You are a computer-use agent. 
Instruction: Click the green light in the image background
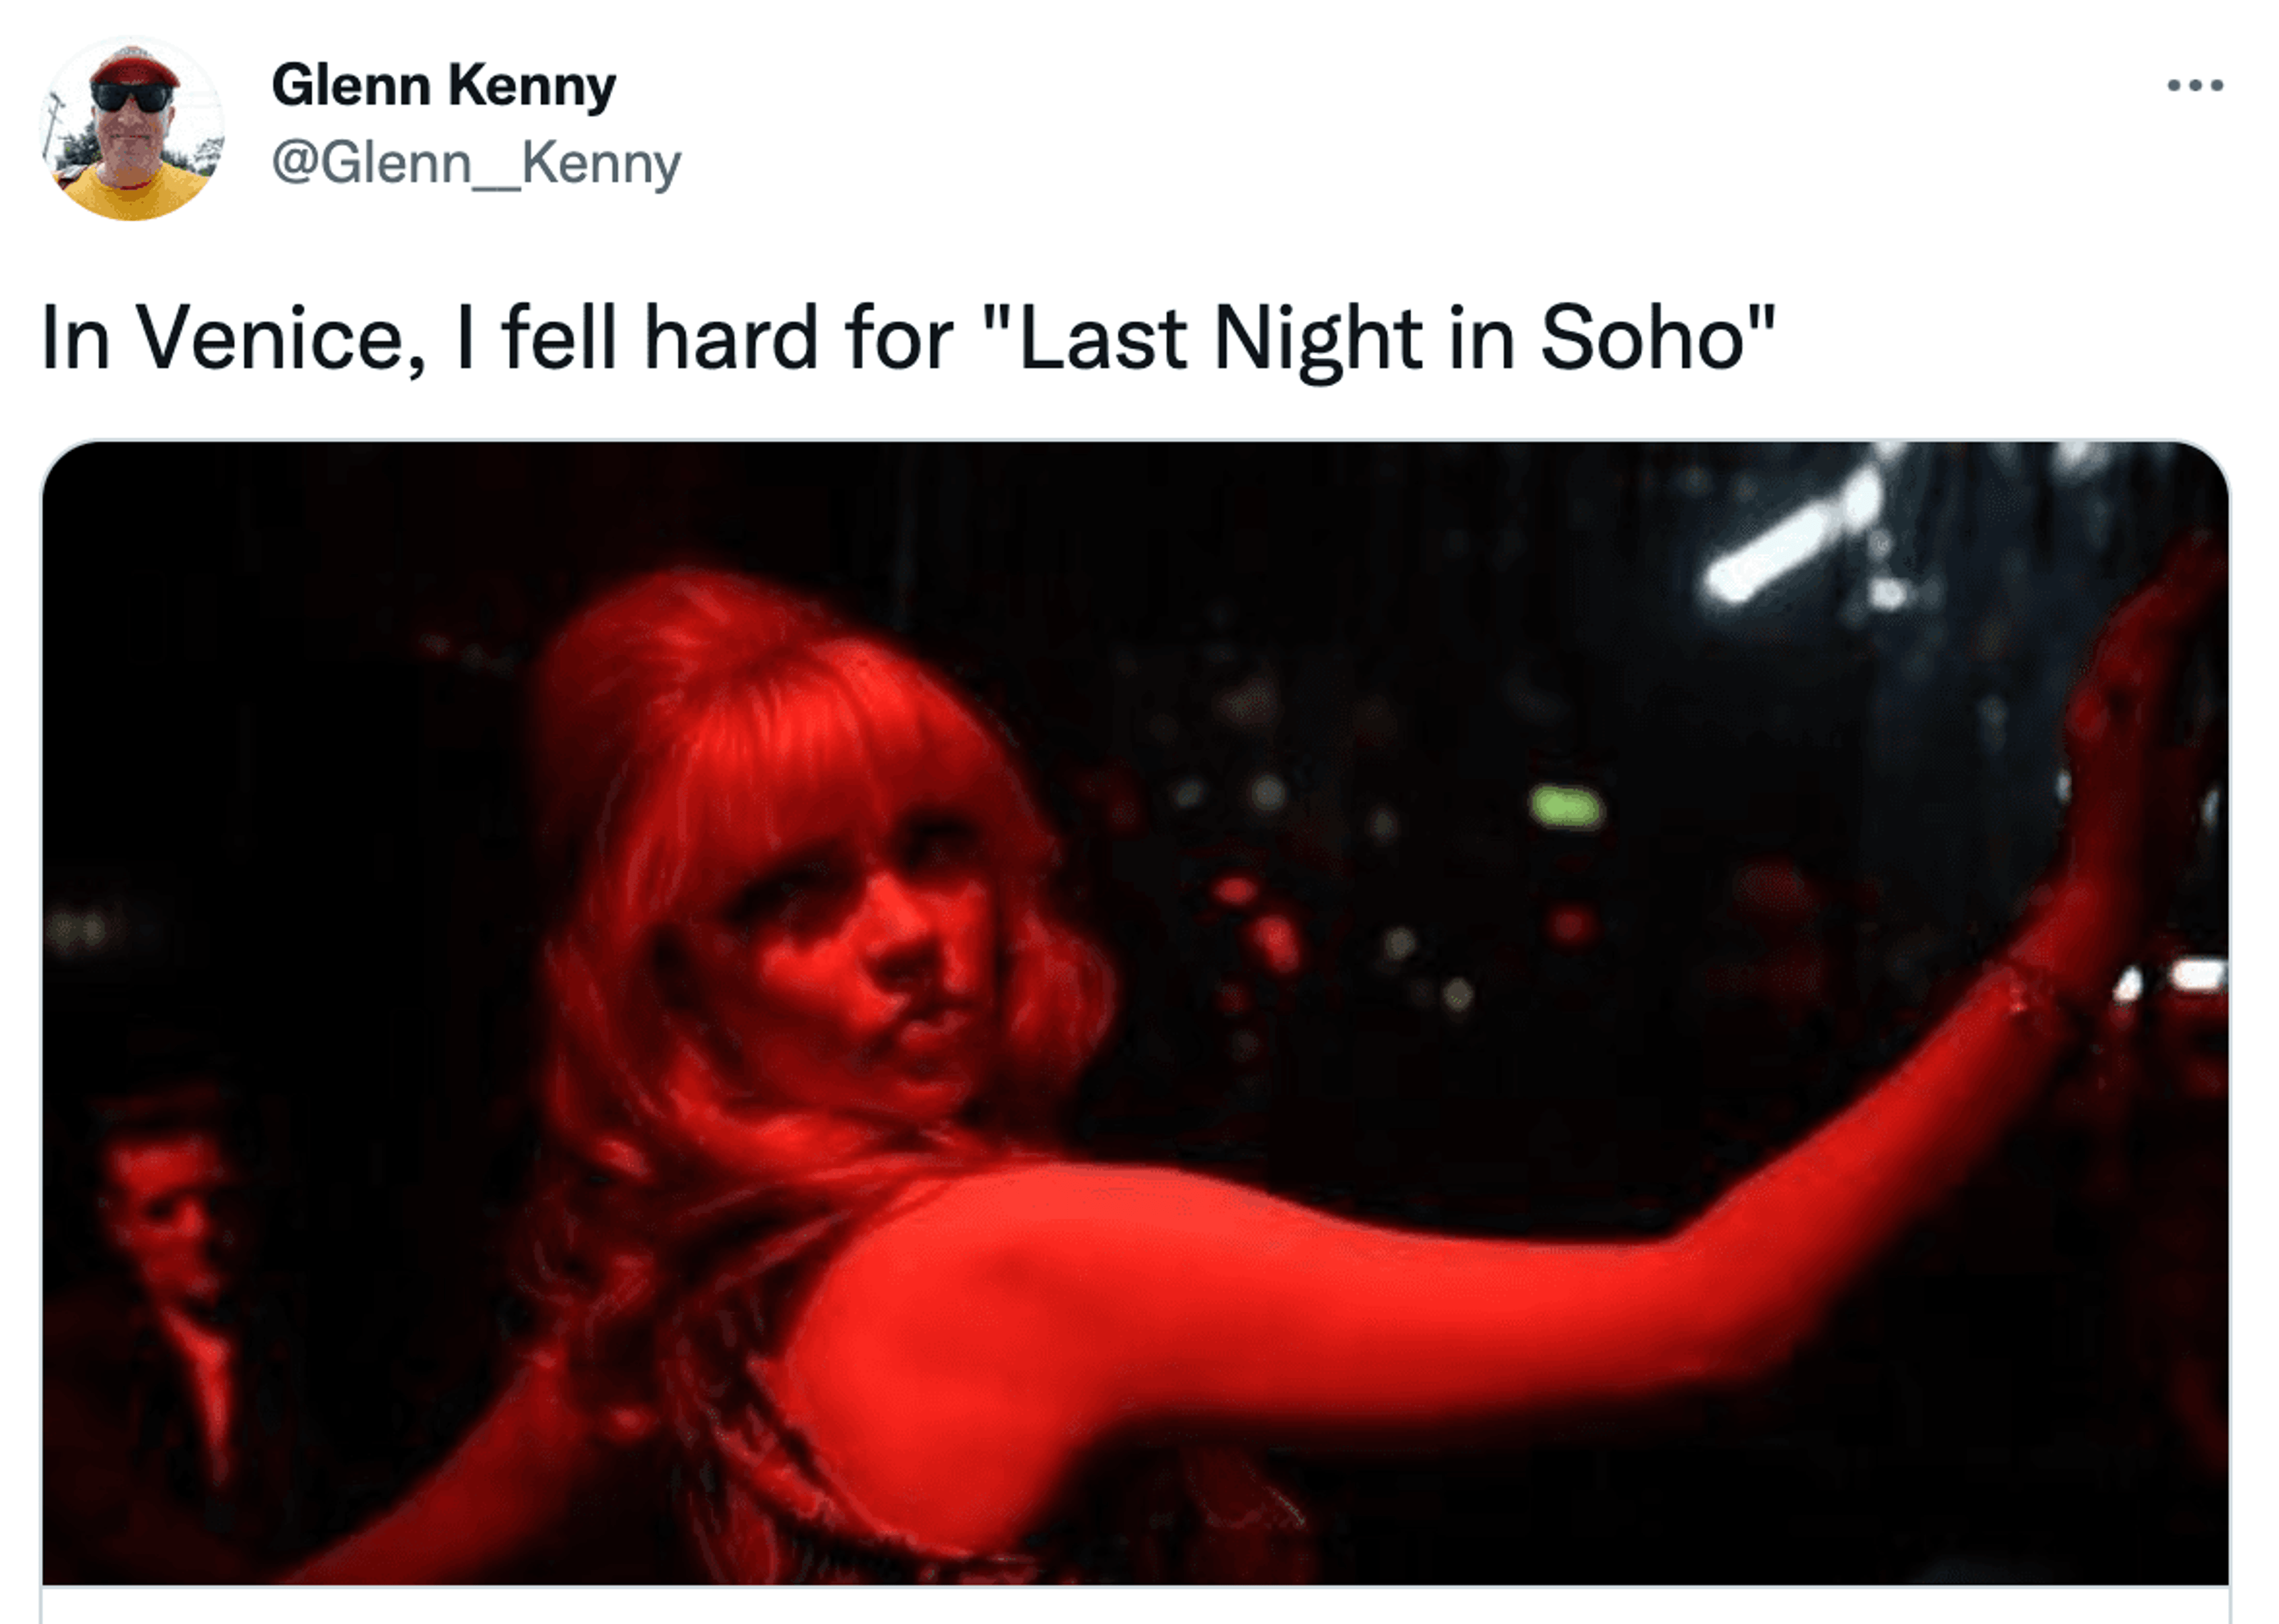click(1566, 805)
